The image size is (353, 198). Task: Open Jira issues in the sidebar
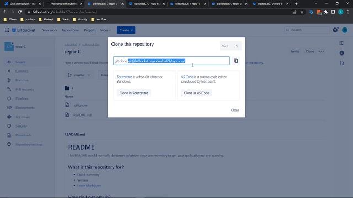(x=28, y=117)
